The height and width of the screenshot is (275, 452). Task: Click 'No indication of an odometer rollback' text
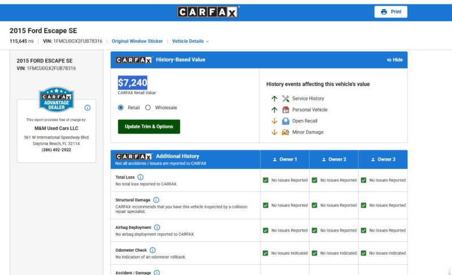click(x=150, y=257)
